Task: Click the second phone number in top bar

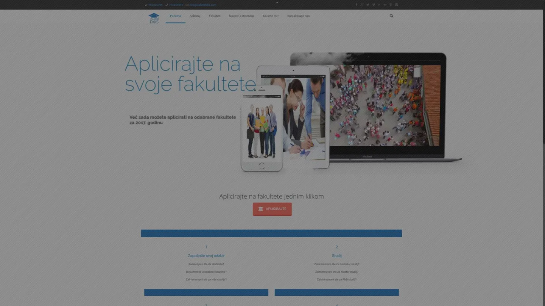Action: click(176, 5)
